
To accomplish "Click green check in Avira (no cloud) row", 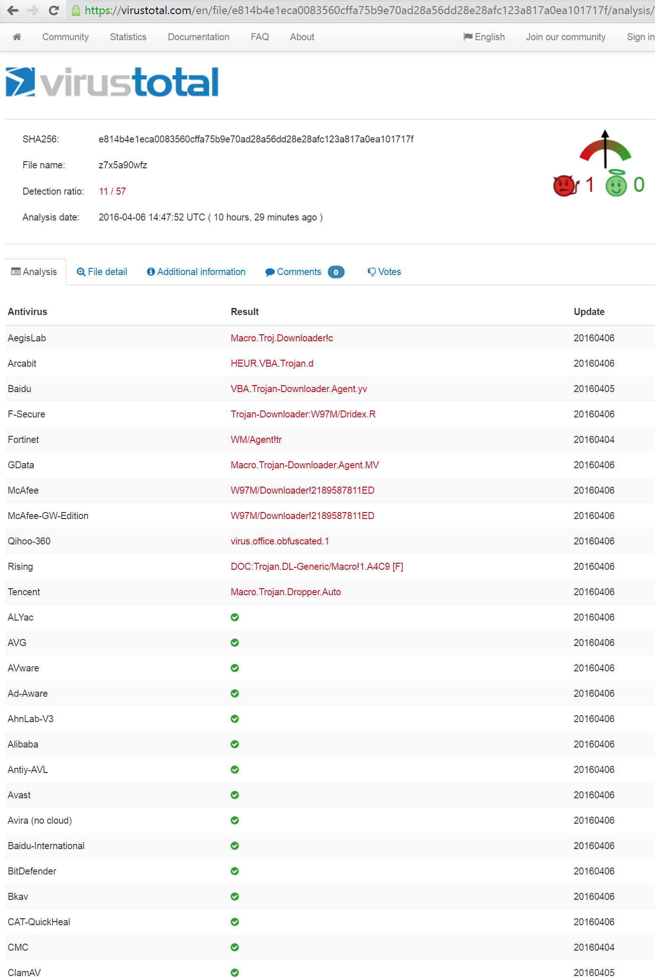I will point(235,820).
